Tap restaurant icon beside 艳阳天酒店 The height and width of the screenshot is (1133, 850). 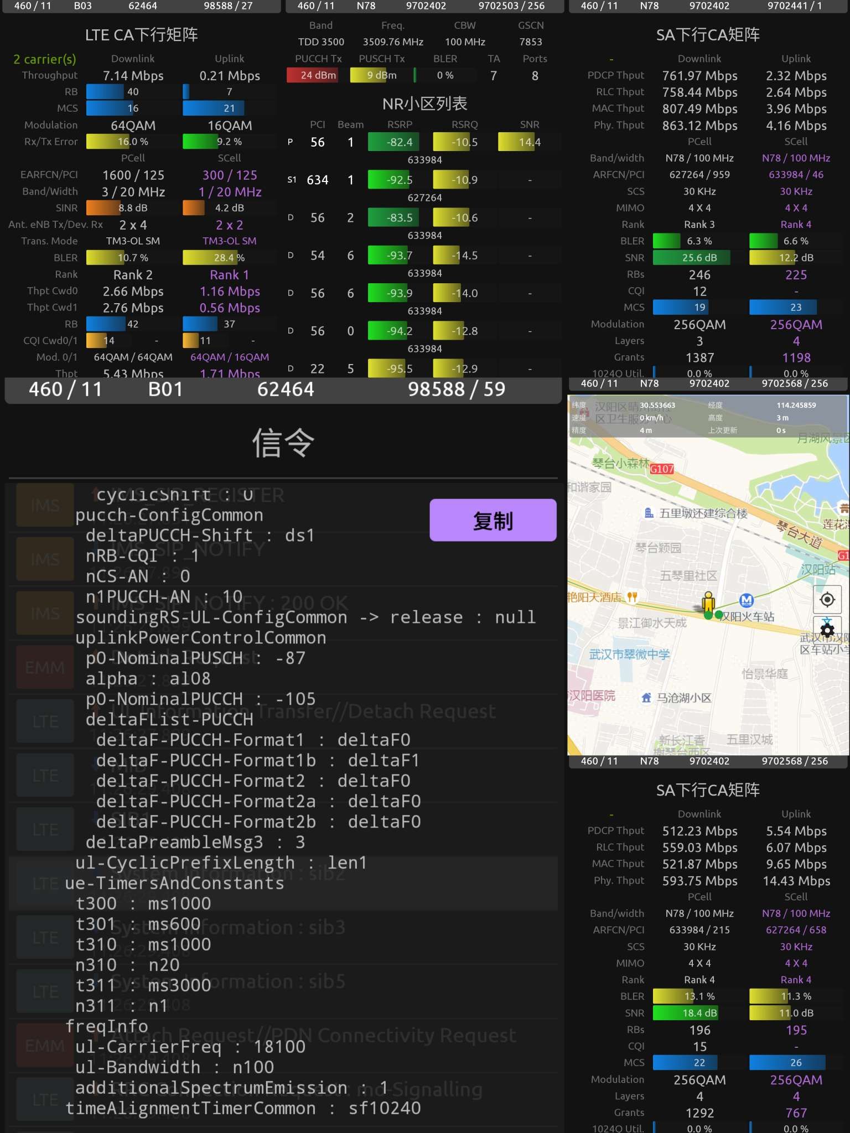click(x=632, y=597)
